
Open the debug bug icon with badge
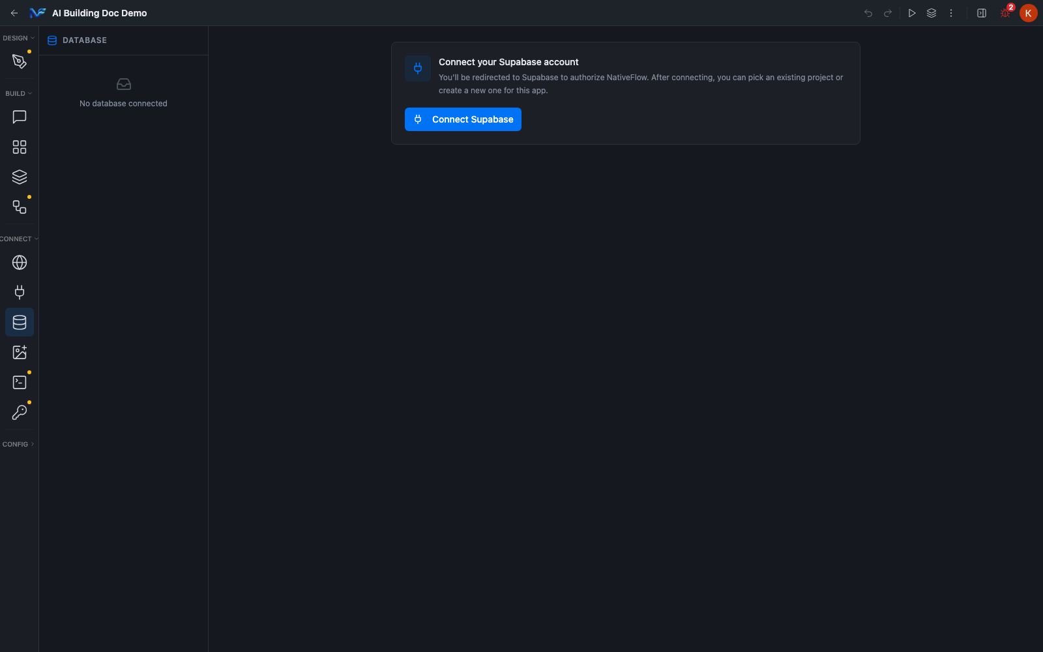click(1006, 12)
